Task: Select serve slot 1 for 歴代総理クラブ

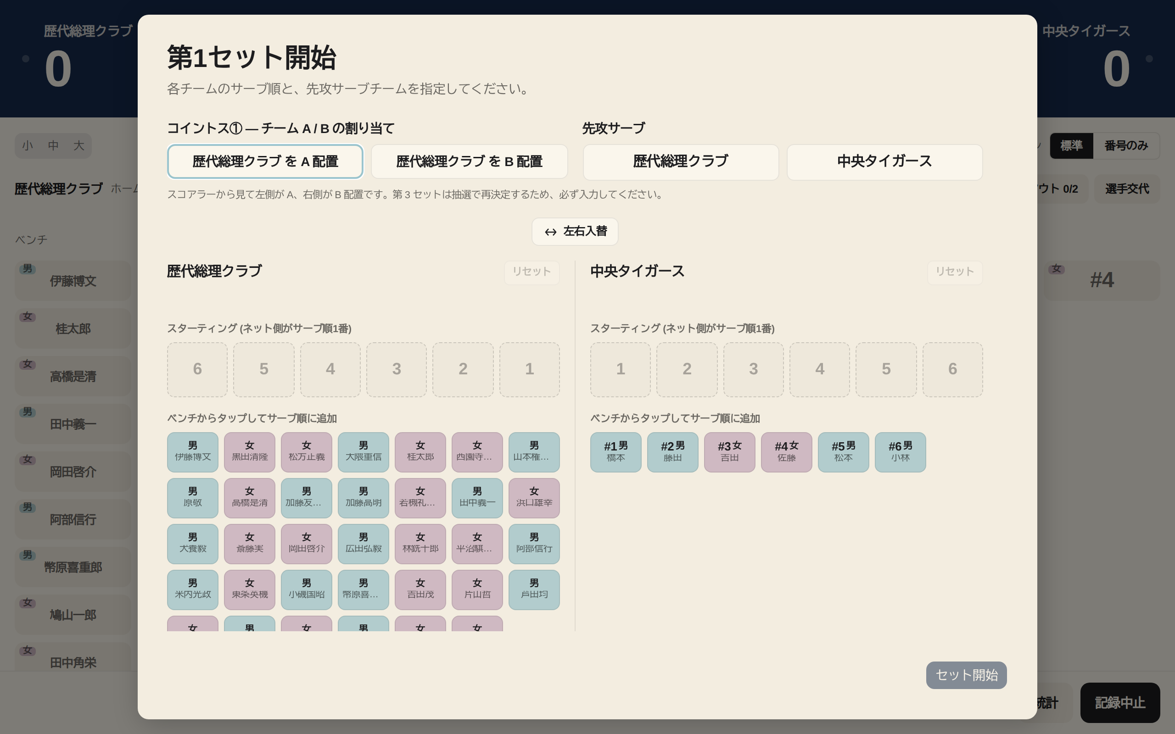Action: click(x=530, y=369)
